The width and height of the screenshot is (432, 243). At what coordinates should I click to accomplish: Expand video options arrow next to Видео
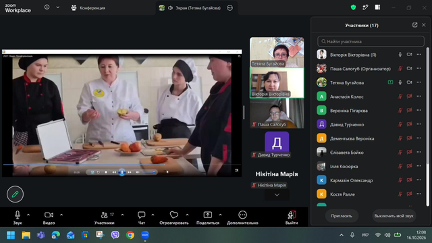pyautogui.click(x=61, y=215)
